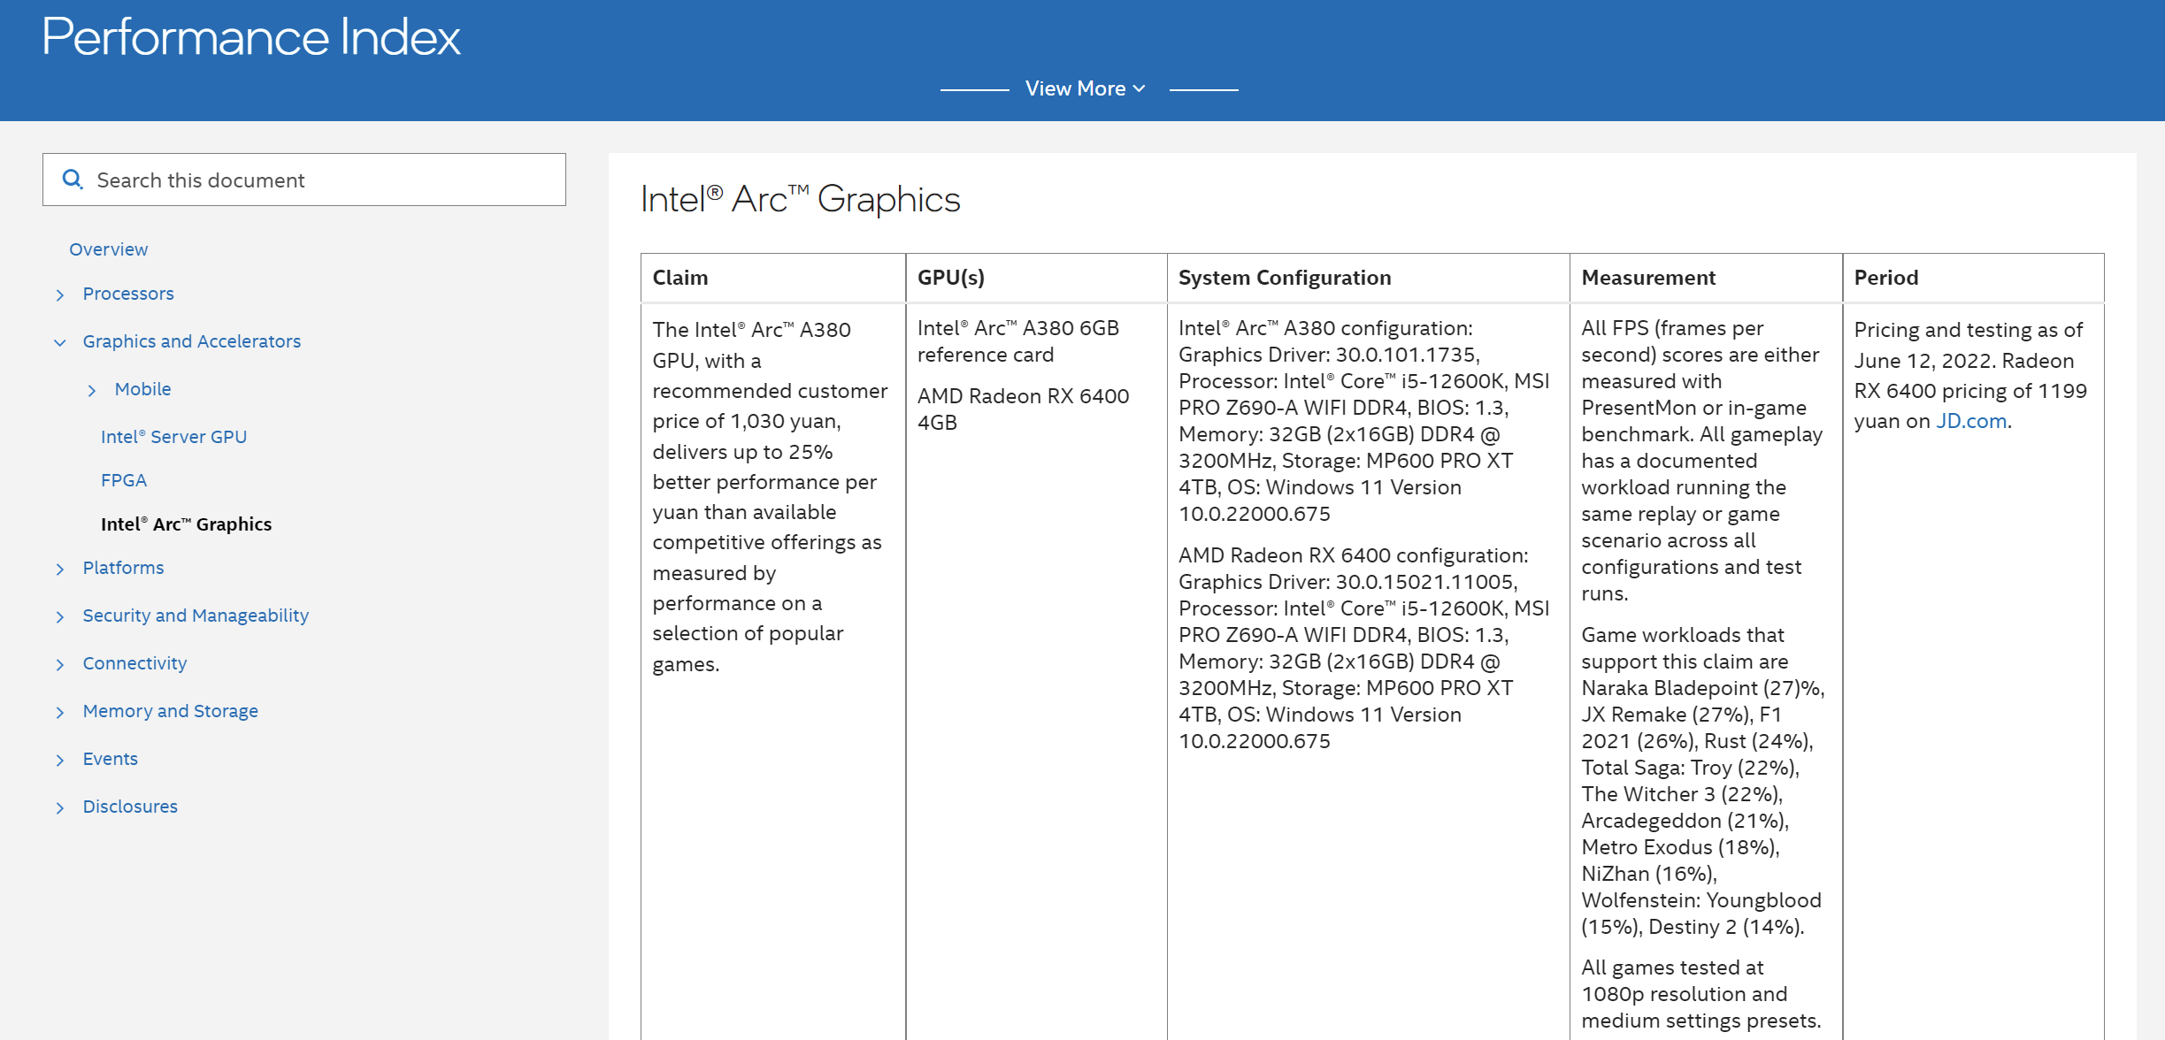This screenshot has width=2165, height=1040.
Task: Open the Graphics and Accelerators link
Action: coord(191,341)
